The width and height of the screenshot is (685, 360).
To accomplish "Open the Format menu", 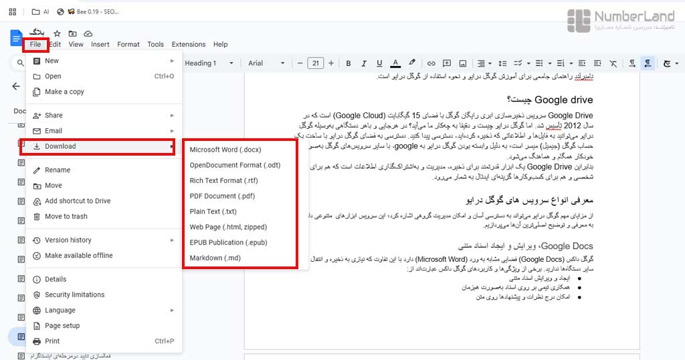I will (x=128, y=45).
